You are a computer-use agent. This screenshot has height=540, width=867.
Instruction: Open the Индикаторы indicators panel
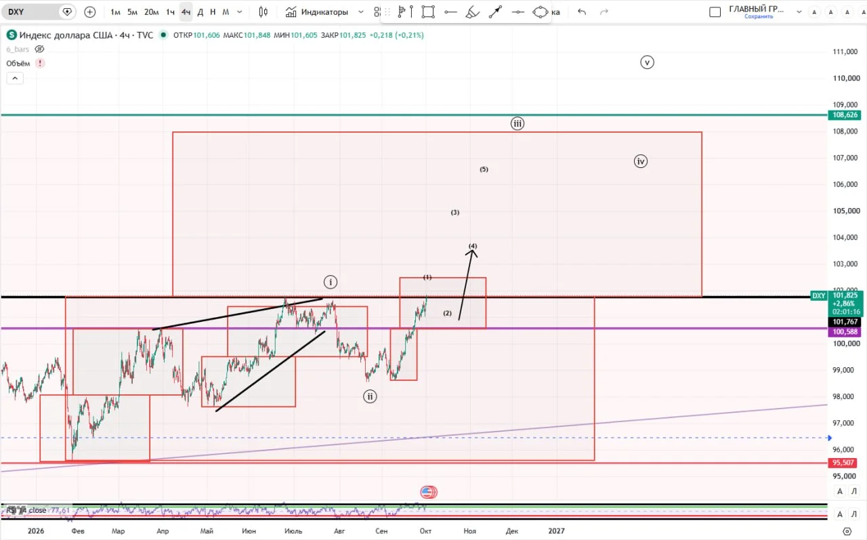pyautogui.click(x=316, y=12)
